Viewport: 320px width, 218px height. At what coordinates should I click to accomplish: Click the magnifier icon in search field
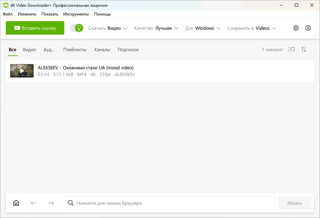click(70, 203)
